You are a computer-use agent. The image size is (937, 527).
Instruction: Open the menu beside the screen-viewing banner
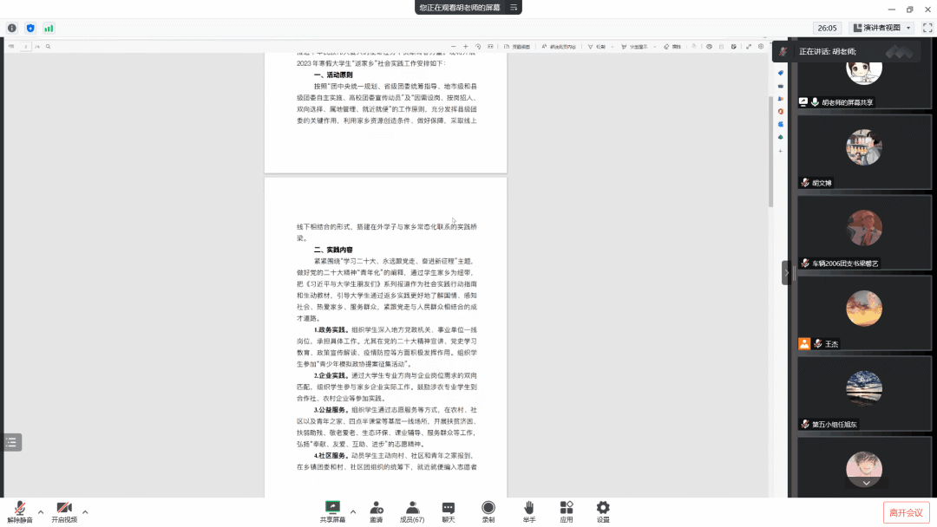click(x=514, y=7)
